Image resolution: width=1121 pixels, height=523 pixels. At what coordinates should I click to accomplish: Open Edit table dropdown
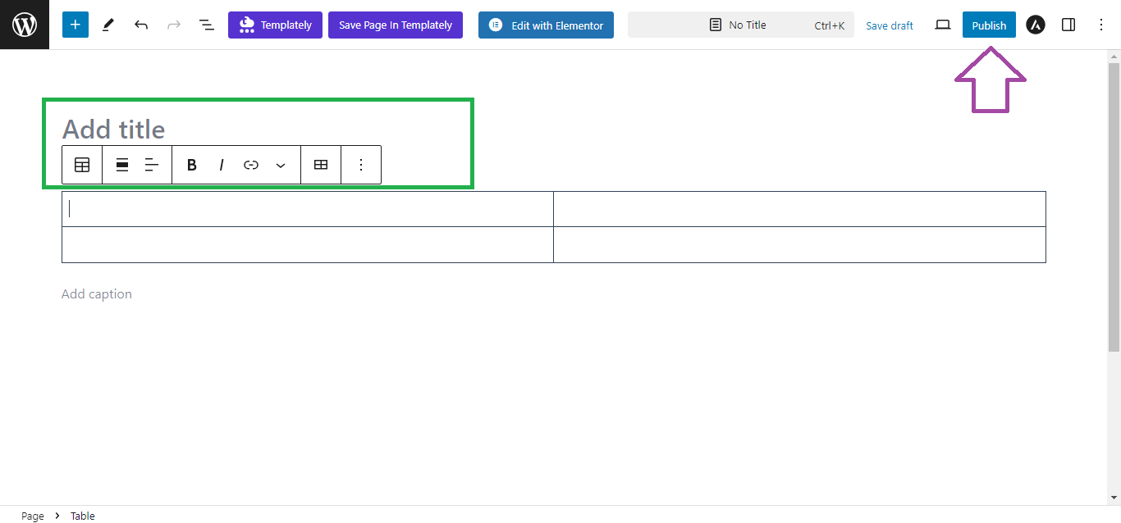click(x=321, y=165)
